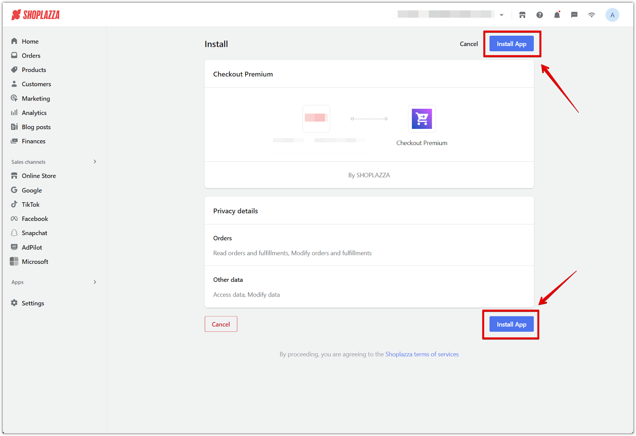Click the Finances icon
Viewport: 636px width, 436px height.
click(x=14, y=141)
